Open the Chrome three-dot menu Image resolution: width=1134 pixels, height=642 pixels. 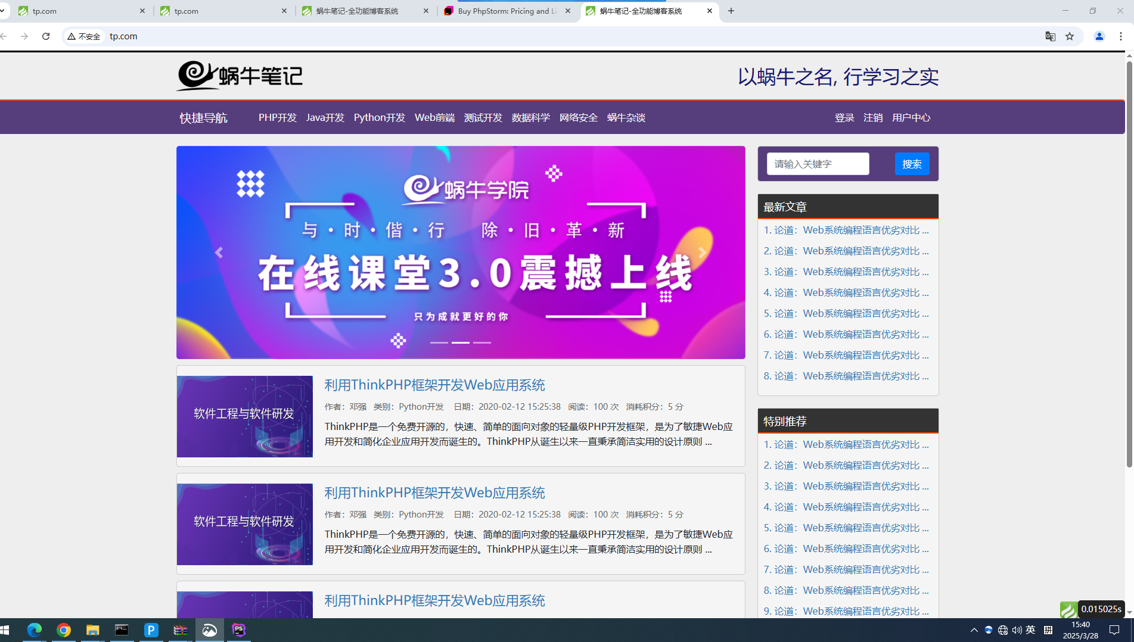pos(1121,36)
